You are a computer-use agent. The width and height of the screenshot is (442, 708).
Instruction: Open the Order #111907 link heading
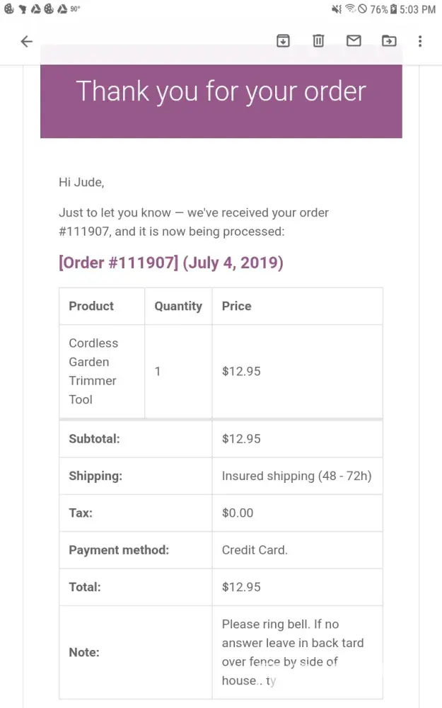click(x=170, y=263)
